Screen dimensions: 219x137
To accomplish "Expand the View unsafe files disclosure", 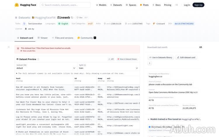I will [28, 51].
